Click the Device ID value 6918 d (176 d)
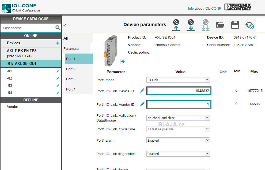Screen dimensions: 265x170 [245, 37]
